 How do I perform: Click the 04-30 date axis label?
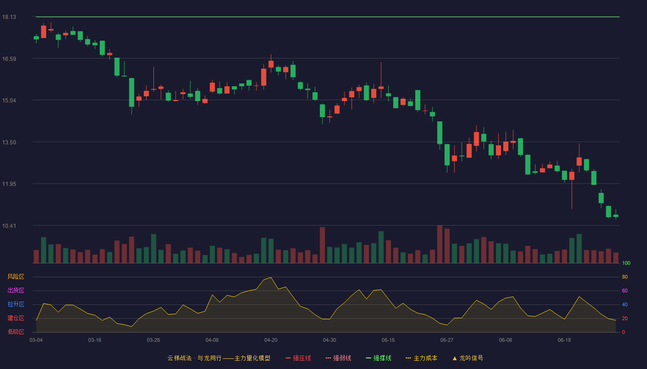(330, 340)
